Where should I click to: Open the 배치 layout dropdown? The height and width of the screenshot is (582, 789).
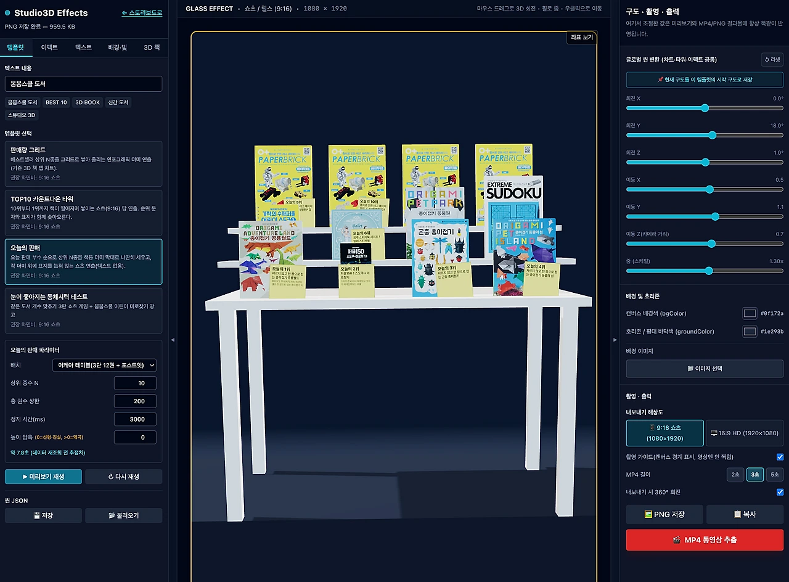click(104, 366)
